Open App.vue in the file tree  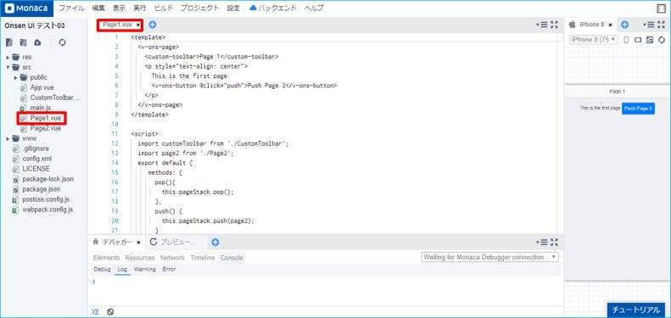coord(42,87)
